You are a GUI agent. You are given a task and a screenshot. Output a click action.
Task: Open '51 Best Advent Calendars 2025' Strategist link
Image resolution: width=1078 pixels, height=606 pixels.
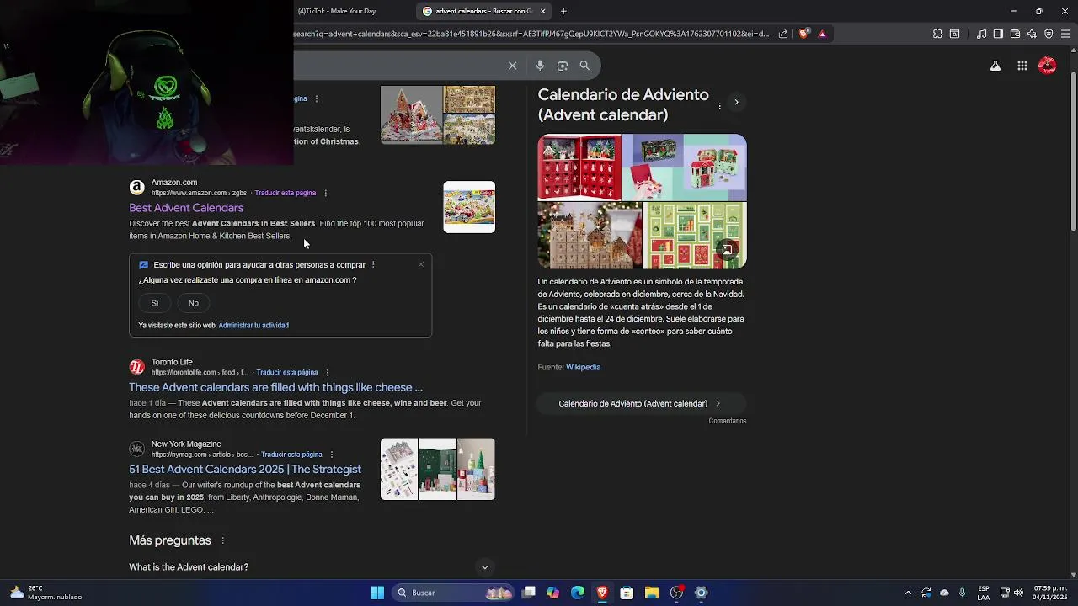point(245,469)
